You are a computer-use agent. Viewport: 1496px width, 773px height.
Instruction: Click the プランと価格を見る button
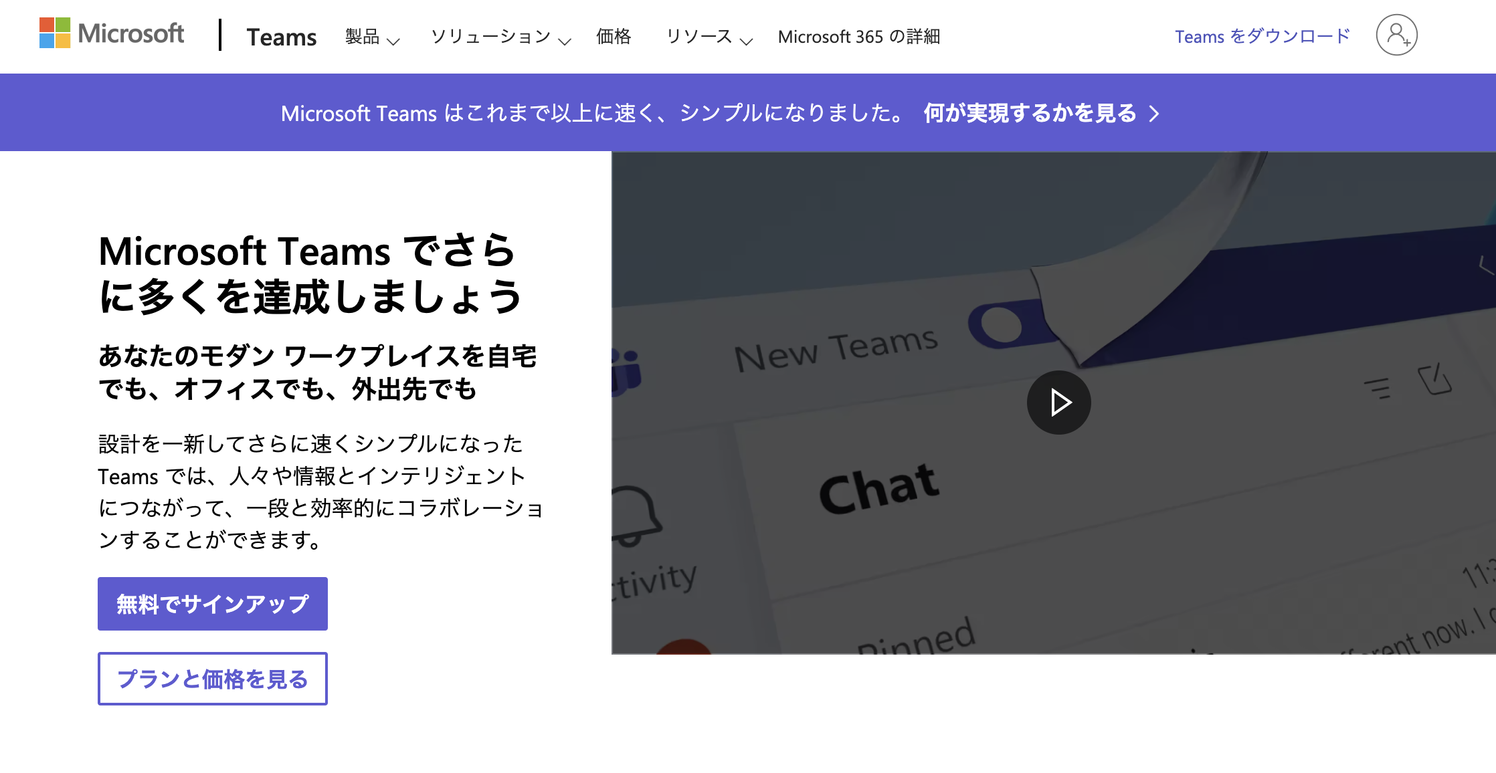(213, 679)
